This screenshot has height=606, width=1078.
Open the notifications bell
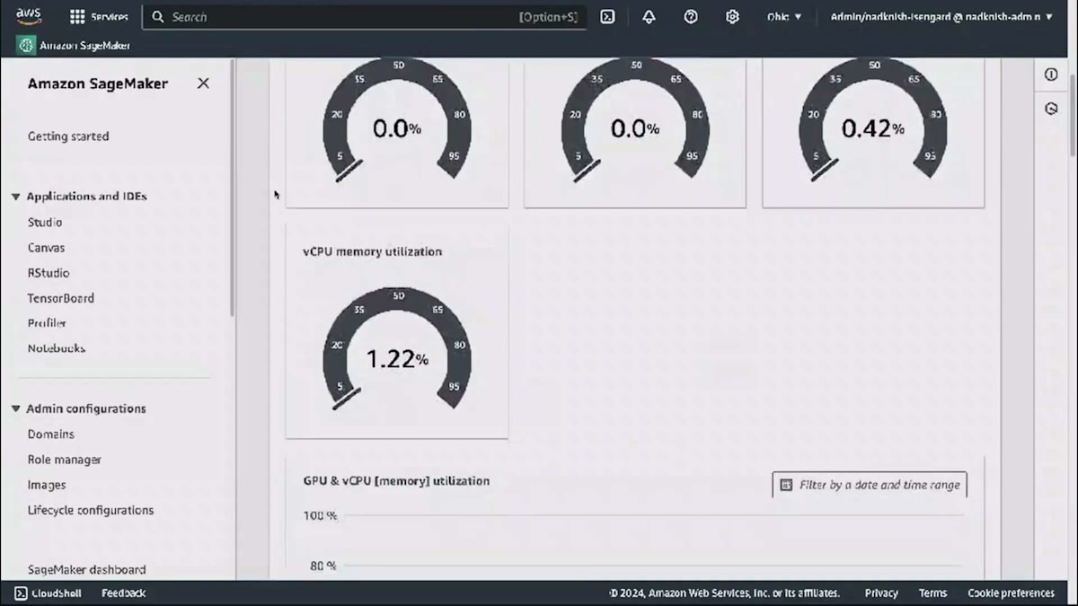click(649, 17)
